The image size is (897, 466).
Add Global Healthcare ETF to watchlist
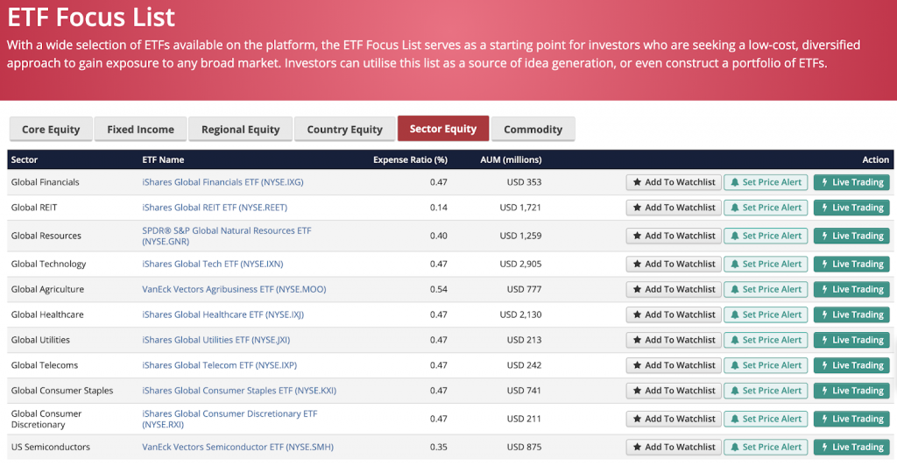pyautogui.click(x=674, y=314)
